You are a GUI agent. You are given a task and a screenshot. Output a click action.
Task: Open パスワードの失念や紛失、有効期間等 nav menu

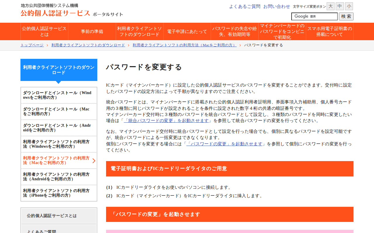(235, 31)
